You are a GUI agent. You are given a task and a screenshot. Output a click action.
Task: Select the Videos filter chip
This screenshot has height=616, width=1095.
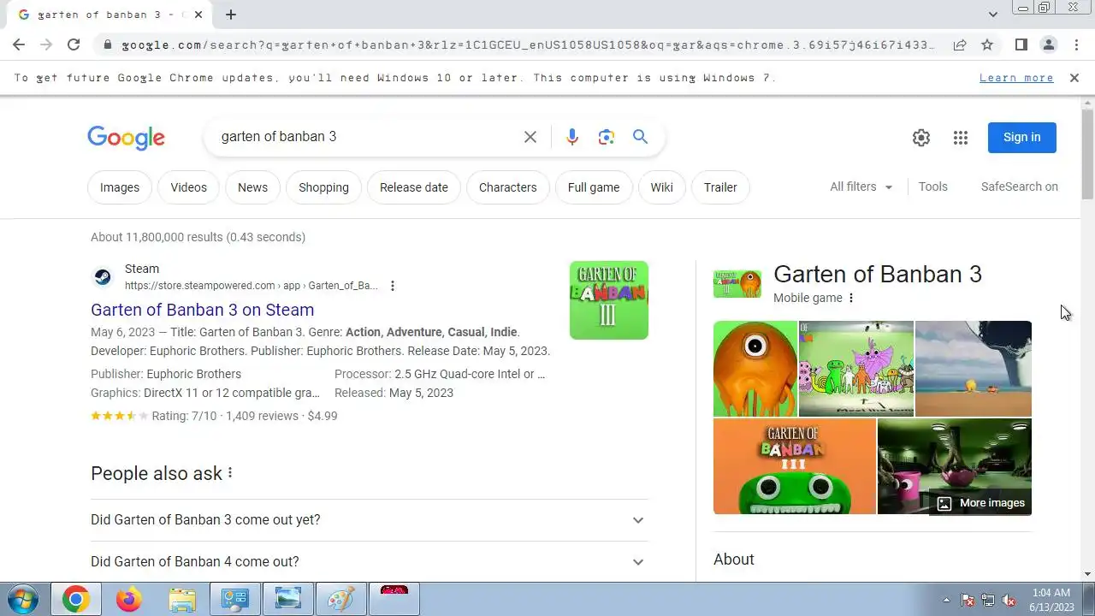coord(188,187)
